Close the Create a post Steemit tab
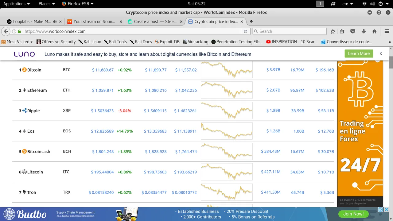The height and width of the screenshot is (221, 393). click(x=181, y=21)
